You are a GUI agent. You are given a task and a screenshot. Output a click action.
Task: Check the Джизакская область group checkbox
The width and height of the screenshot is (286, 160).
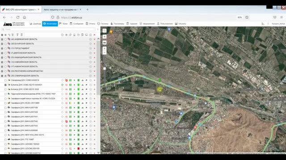click(5, 53)
